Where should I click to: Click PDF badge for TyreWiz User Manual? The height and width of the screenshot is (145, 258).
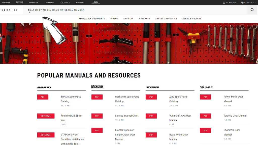[x=205, y=116]
